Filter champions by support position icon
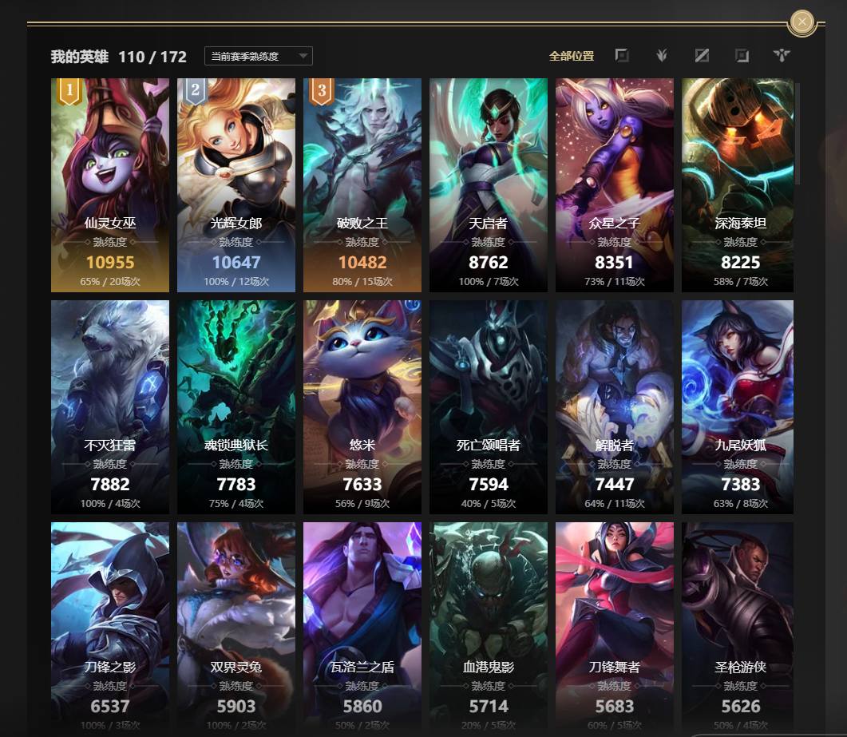The width and height of the screenshot is (847, 737). (x=782, y=56)
